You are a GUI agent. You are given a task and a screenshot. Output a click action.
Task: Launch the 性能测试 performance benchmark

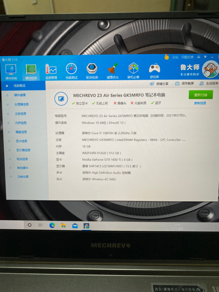point(71,71)
